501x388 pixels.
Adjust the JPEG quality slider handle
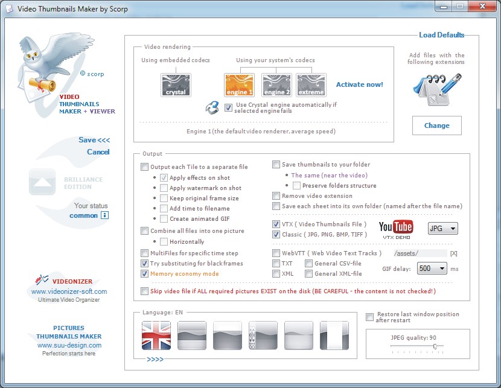point(435,346)
